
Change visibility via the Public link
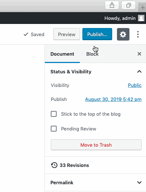point(135,85)
